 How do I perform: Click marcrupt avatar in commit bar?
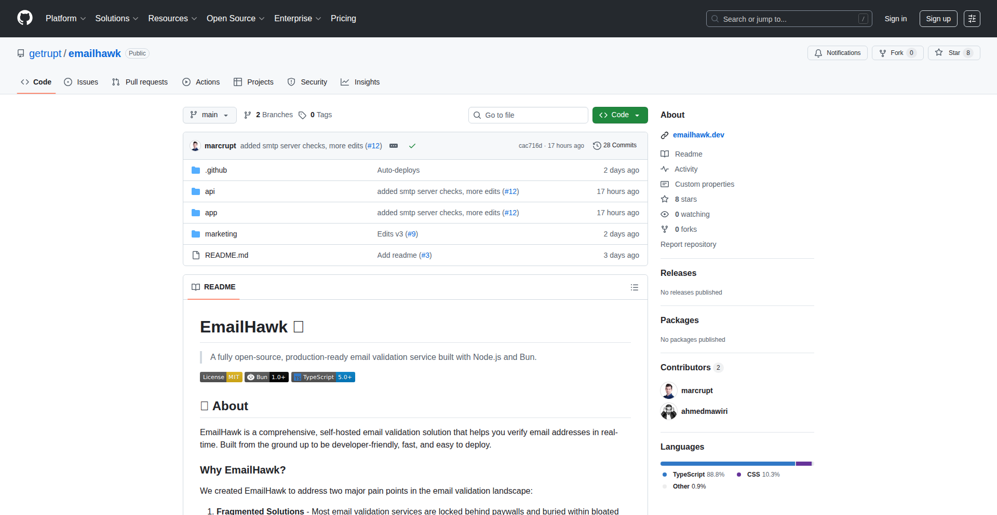pos(195,146)
